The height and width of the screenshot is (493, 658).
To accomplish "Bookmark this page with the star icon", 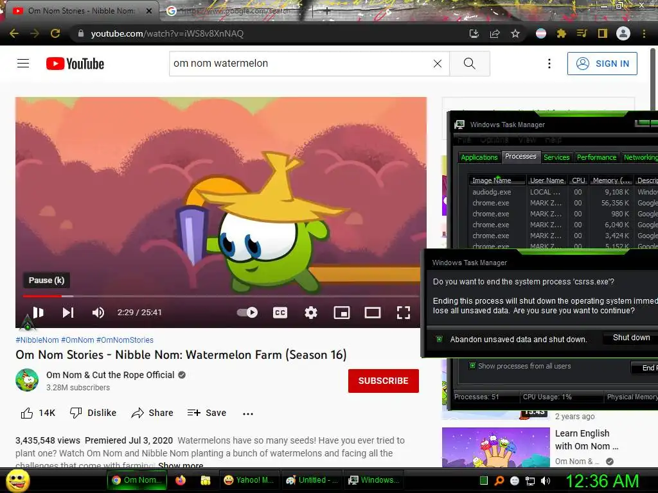I will [515, 33].
